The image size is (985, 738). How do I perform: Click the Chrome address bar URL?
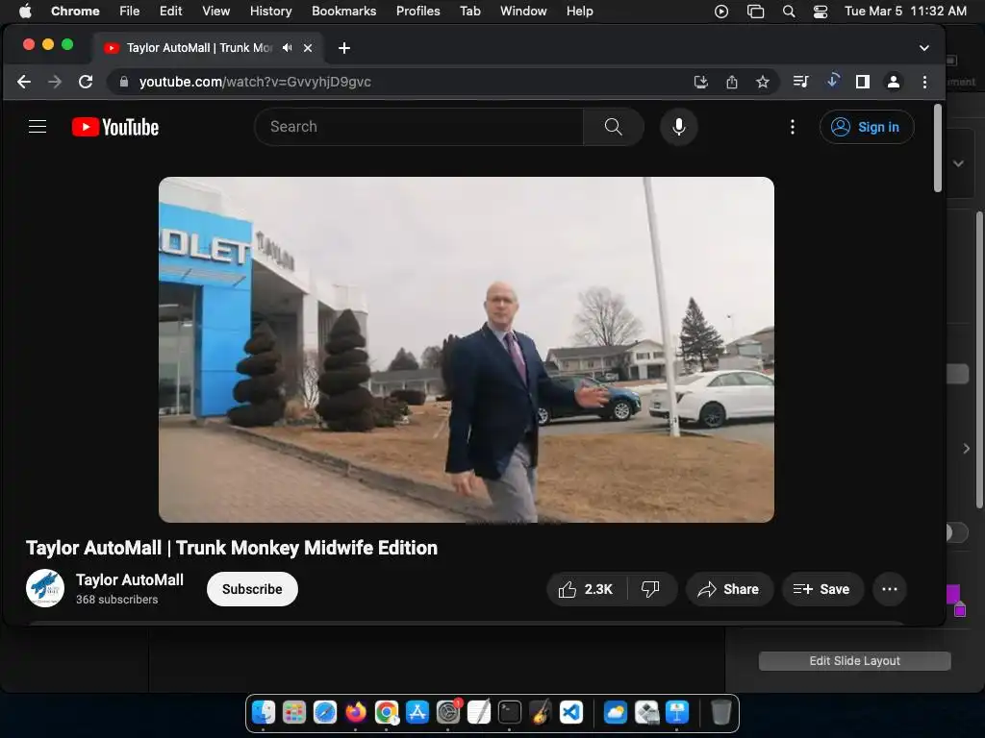(x=255, y=82)
